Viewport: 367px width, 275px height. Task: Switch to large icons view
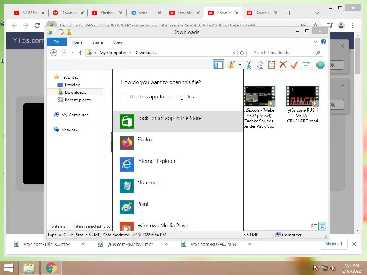(322, 226)
